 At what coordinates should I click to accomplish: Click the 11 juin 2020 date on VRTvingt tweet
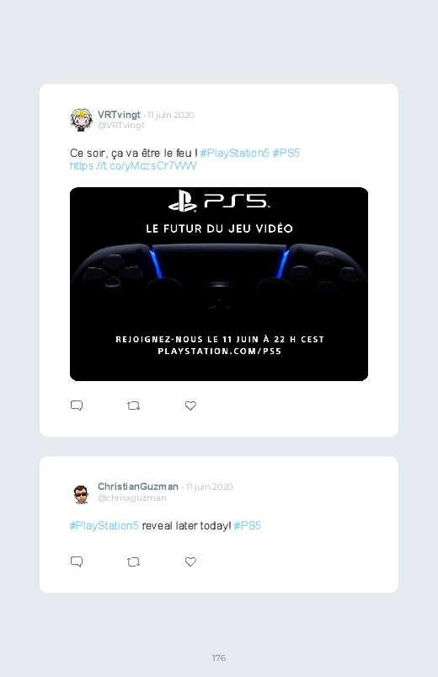pos(170,115)
